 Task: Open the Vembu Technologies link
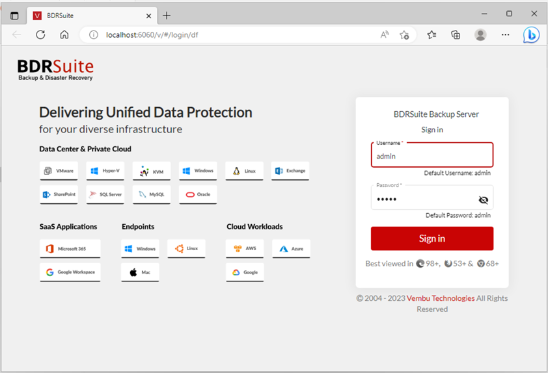pos(441,298)
